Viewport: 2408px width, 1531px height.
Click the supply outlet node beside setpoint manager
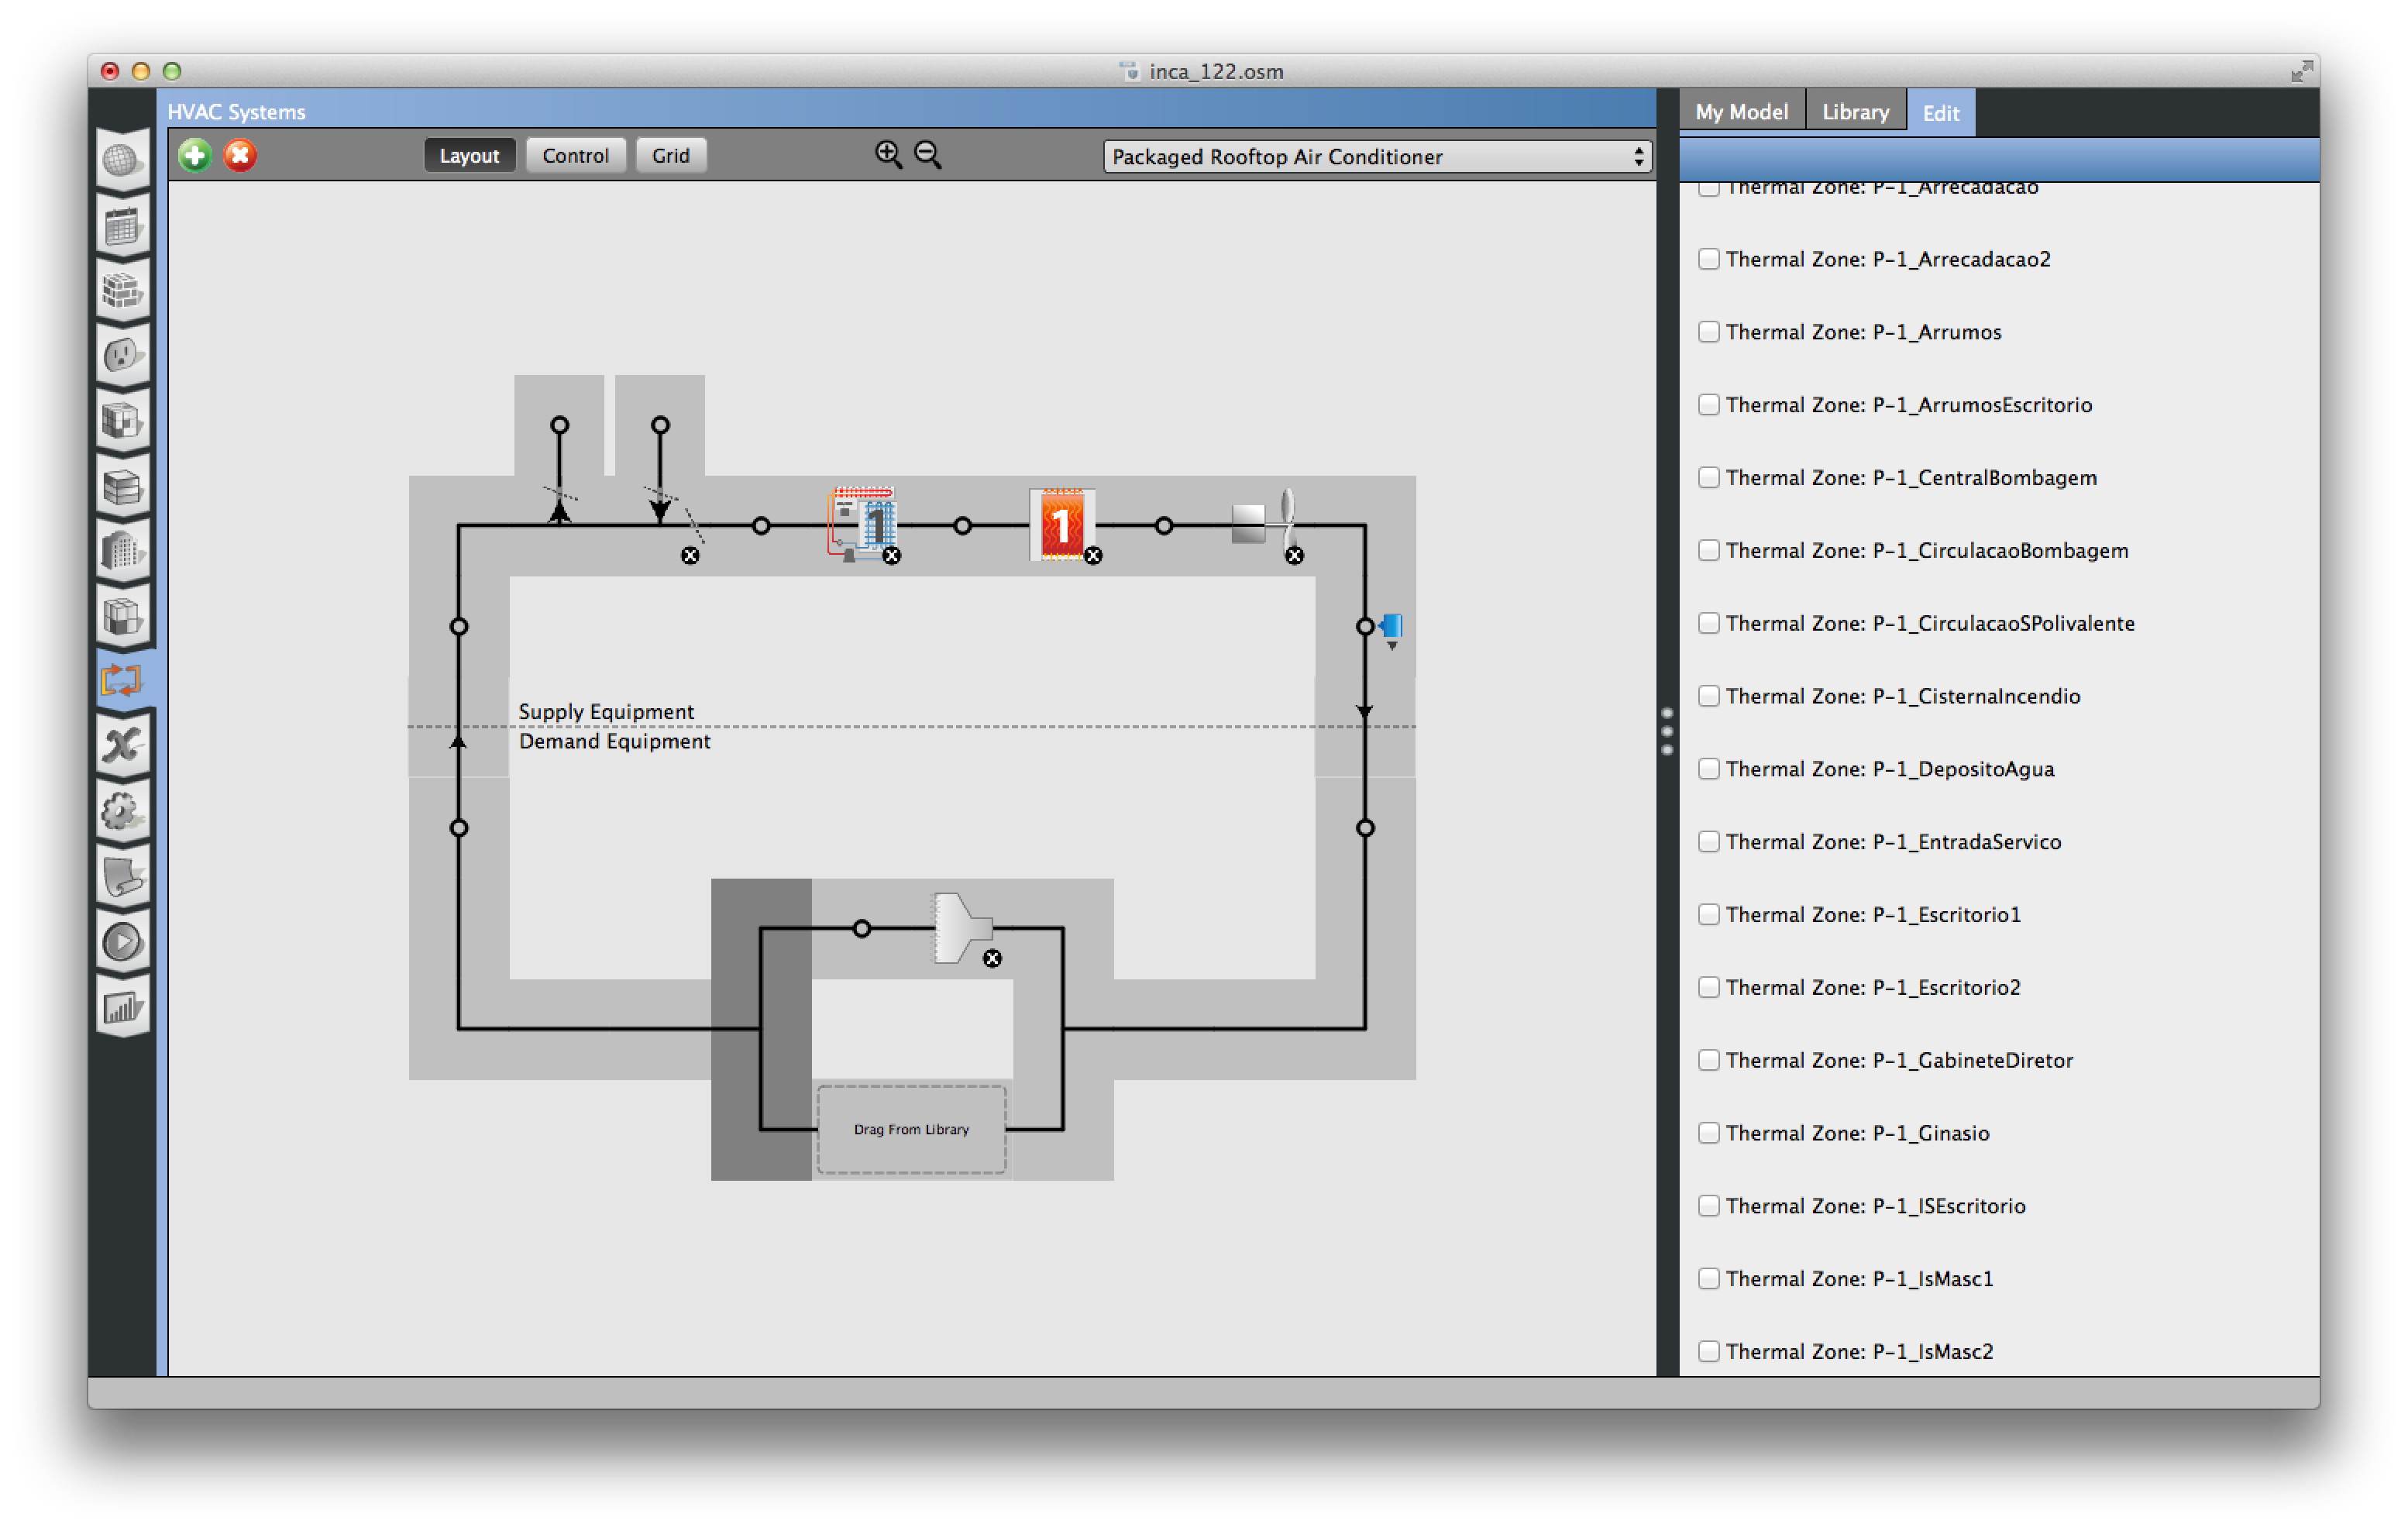(x=1365, y=627)
